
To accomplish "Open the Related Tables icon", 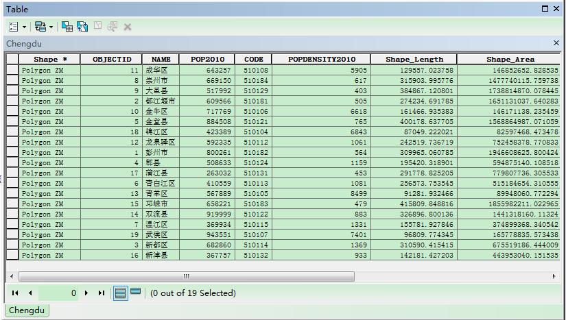I will click(x=40, y=27).
